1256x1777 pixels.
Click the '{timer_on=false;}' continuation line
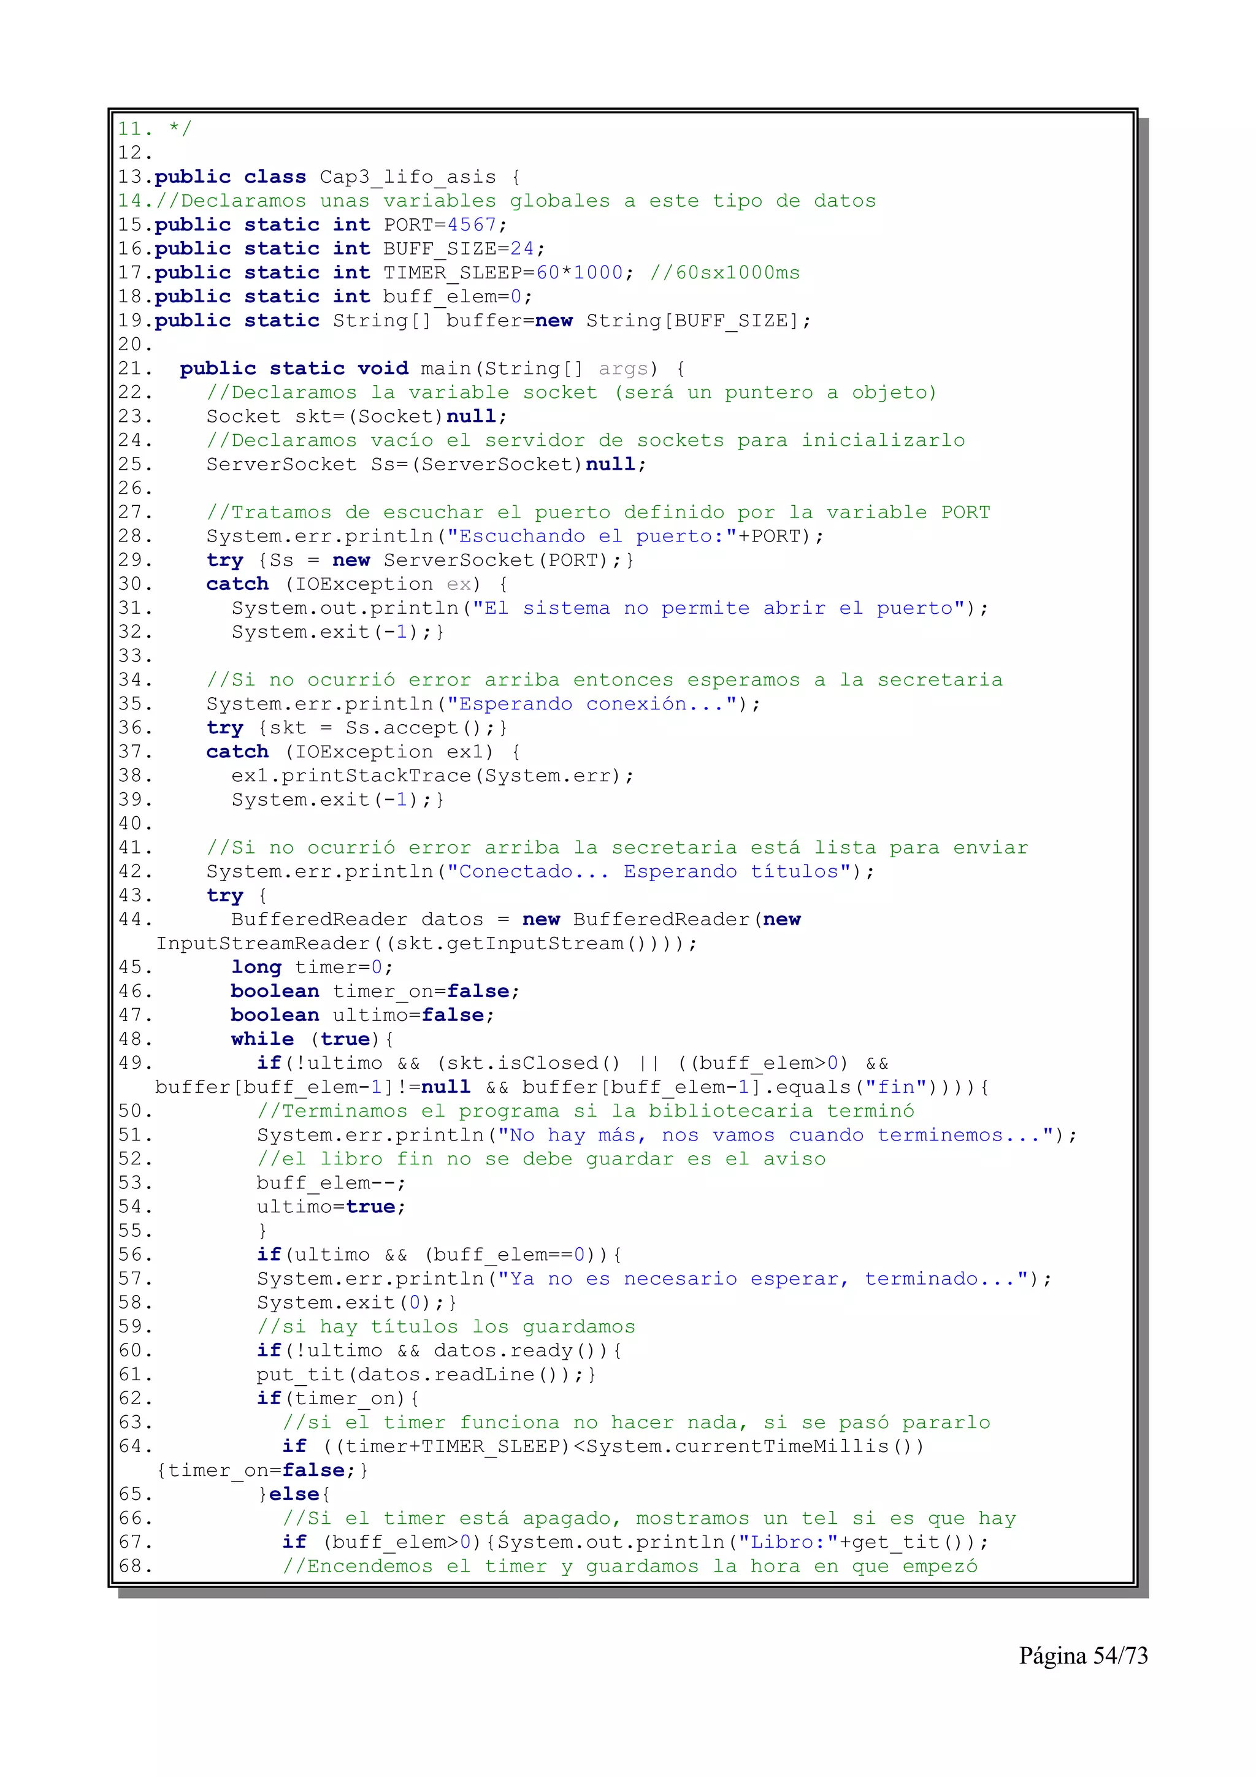click(262, 1471)
